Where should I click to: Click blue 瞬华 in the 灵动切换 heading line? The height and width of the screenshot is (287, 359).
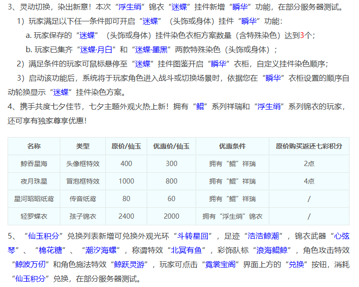240,7
